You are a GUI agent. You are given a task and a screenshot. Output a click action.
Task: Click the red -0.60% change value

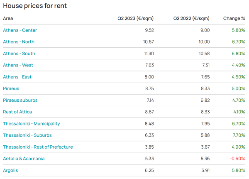(237, 159)
